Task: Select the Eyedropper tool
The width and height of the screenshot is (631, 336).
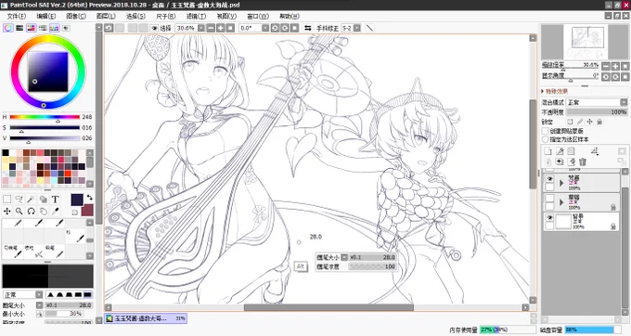Action: (x=55, y=211)
